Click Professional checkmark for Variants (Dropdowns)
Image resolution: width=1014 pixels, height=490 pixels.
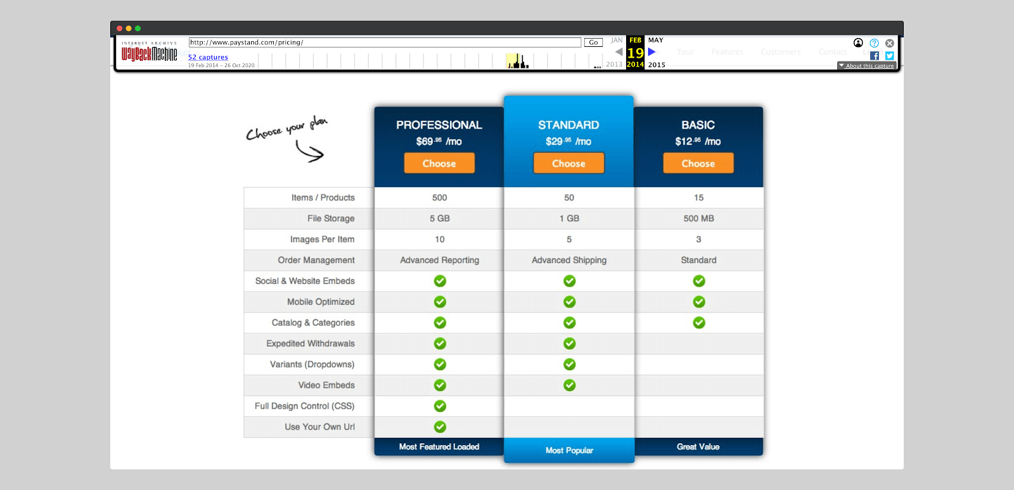pyautogui.click(x=440, y=364)
